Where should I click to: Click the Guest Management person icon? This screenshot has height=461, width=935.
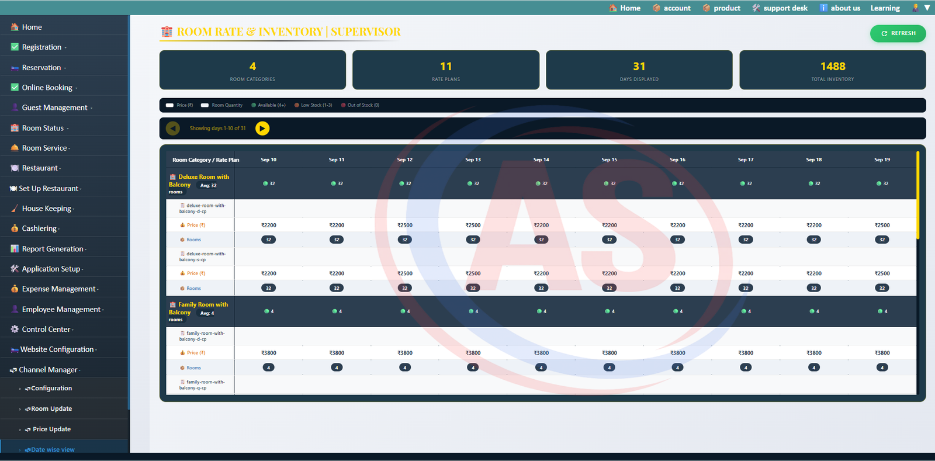(15, 108)
